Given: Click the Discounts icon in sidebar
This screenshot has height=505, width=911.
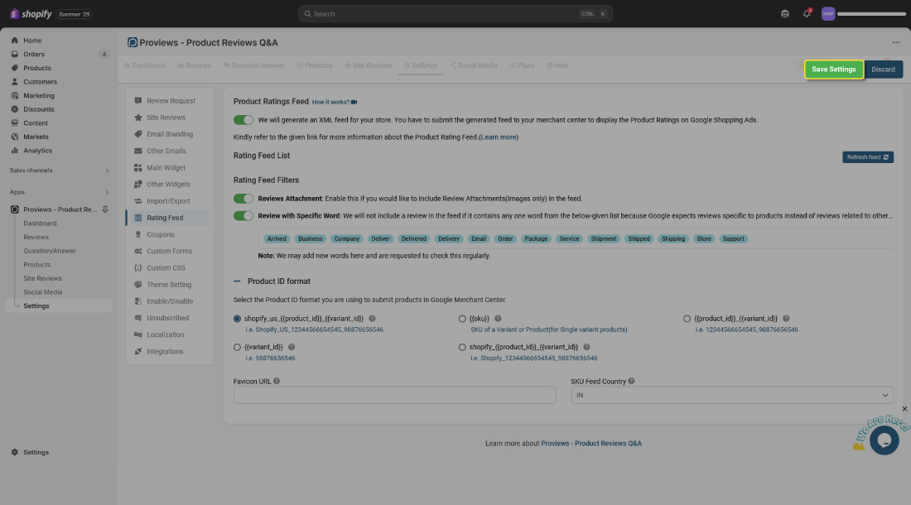Looking at the screenshot, I should (15, 109).
